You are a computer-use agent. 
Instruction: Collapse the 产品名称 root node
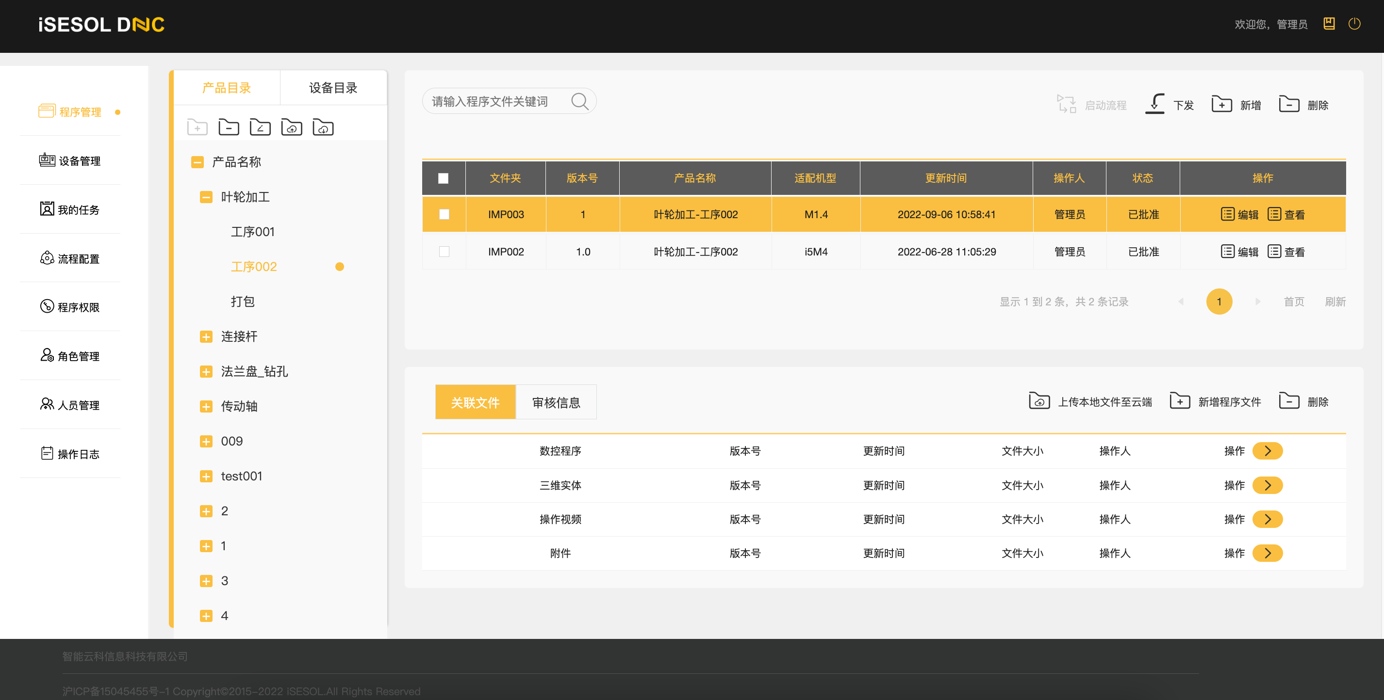198,162
